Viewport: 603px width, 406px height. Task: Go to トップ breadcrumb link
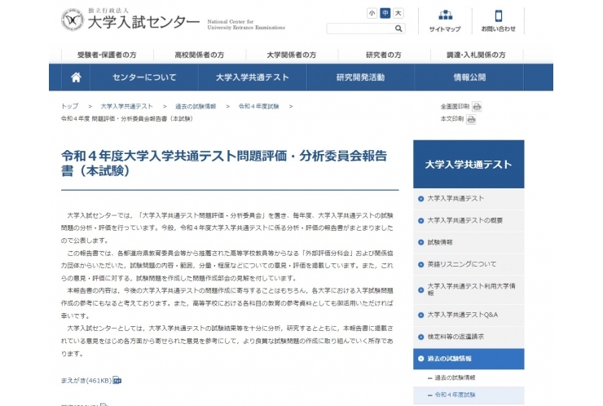click(69, 106)
